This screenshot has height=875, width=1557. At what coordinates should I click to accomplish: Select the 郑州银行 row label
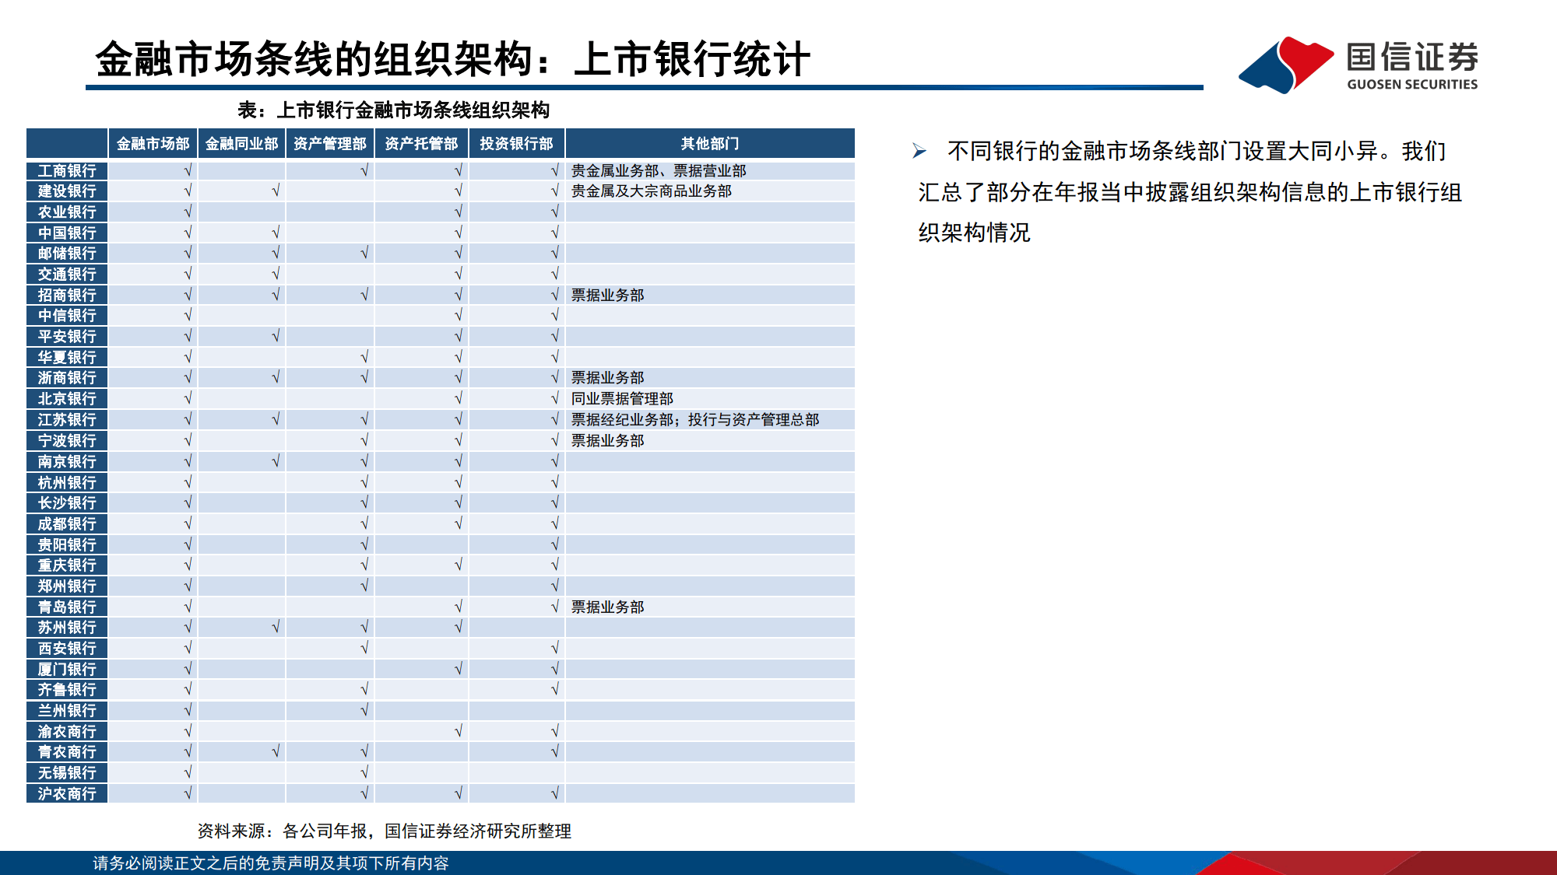67,586
